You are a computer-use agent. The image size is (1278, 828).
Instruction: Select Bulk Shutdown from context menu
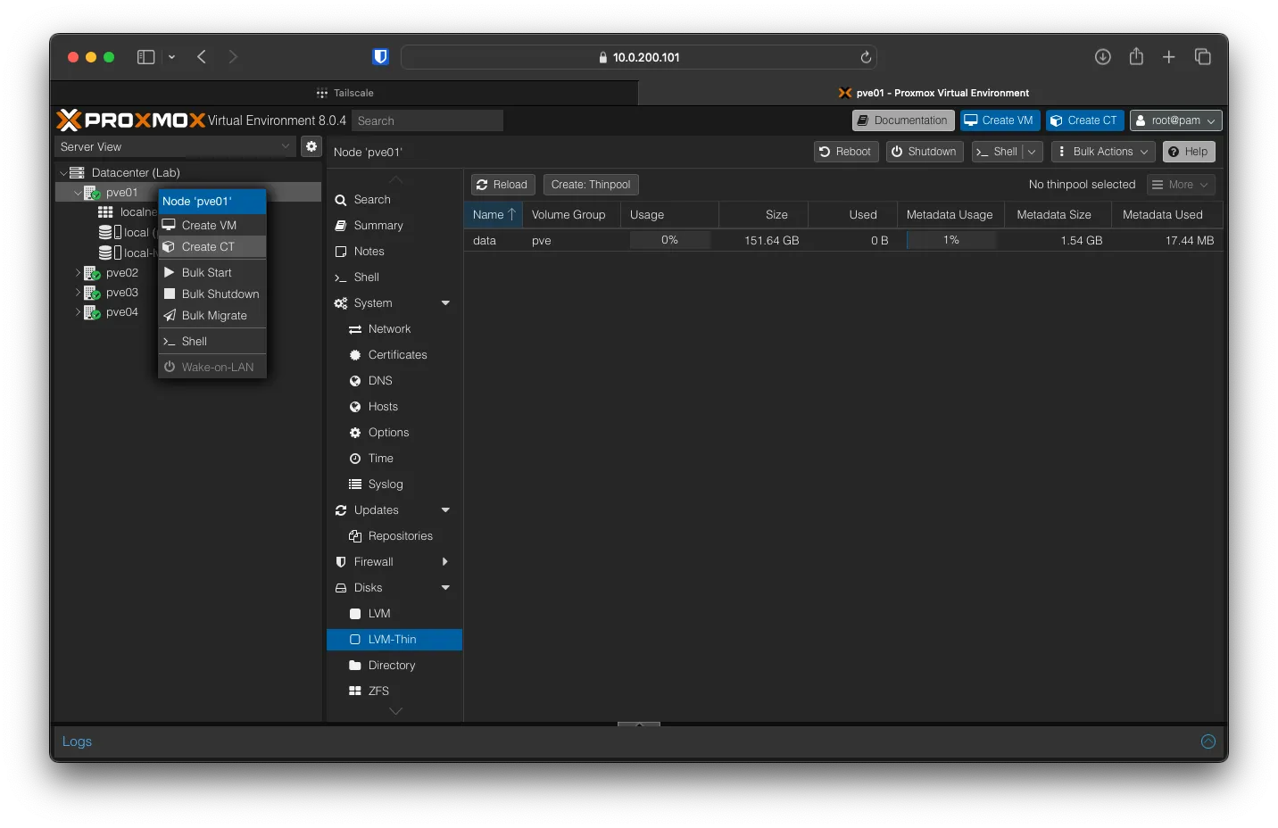tap(212, 294)
